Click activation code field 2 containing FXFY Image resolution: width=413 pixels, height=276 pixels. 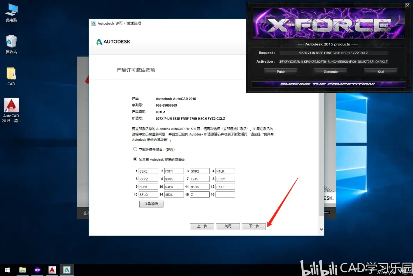point(174,171)
